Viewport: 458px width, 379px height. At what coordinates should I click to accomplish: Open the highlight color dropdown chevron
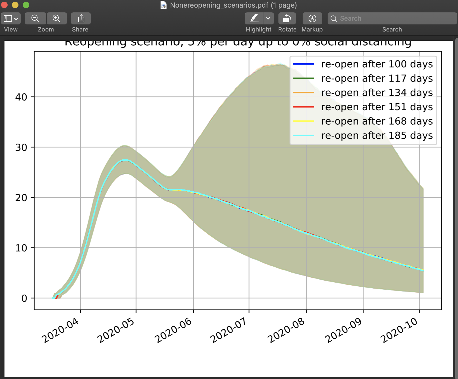(x=268, y=18)
